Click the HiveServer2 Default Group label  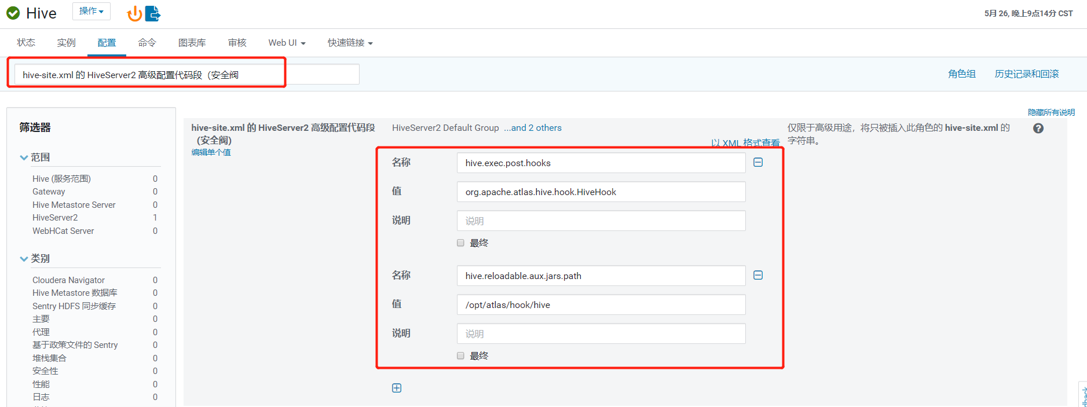pyautogui.click(x=445, y=128)
